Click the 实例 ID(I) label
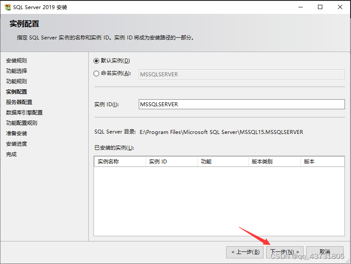351x264 pixels. [107, 104]
